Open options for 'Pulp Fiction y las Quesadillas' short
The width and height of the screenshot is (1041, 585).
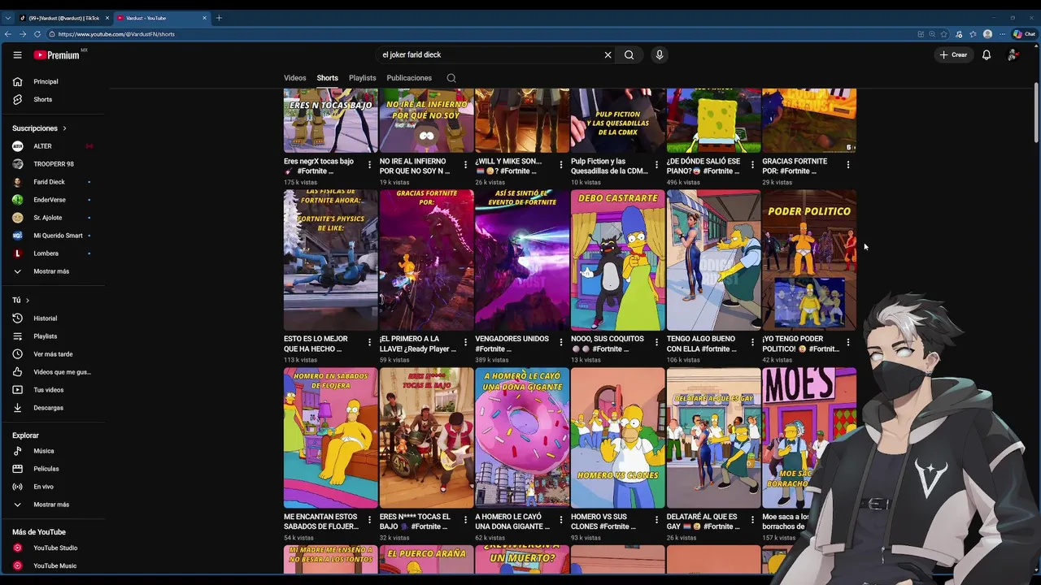click(657, 164)
